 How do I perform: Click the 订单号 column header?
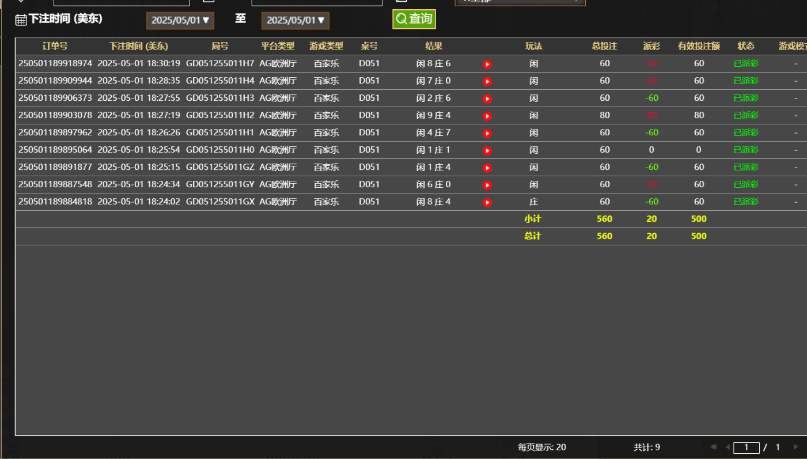coord(55,46)
